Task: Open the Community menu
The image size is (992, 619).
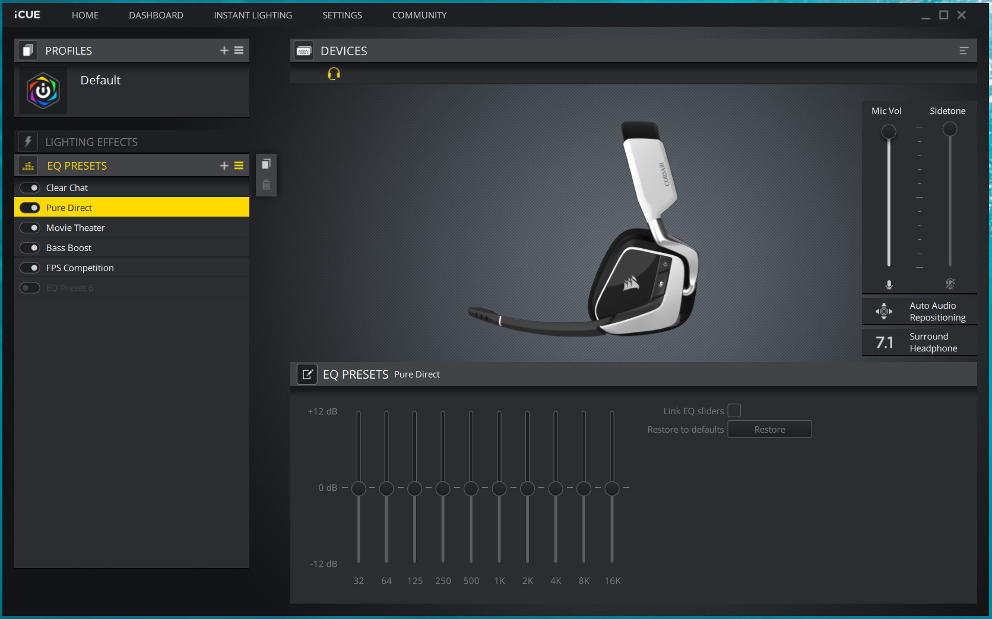Action: (x=419, y=15)
